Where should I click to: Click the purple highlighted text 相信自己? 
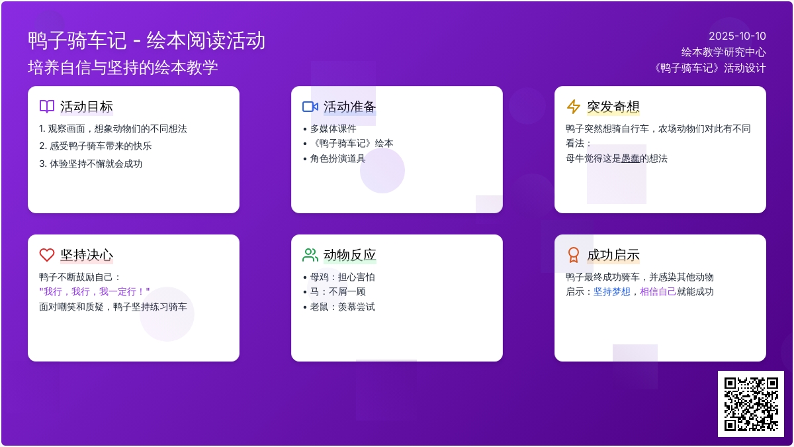658,291
